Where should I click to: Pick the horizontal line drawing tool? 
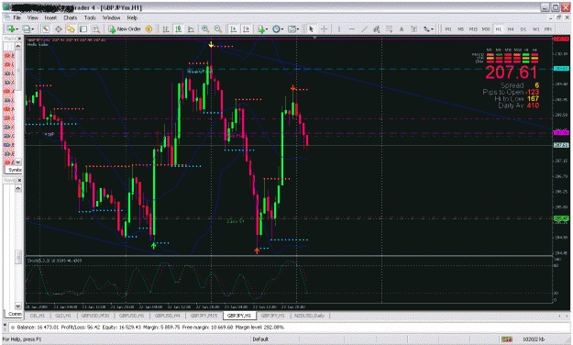coord(351,28)
